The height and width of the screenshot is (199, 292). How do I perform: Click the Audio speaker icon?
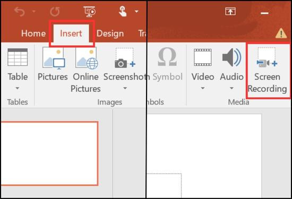231,57
